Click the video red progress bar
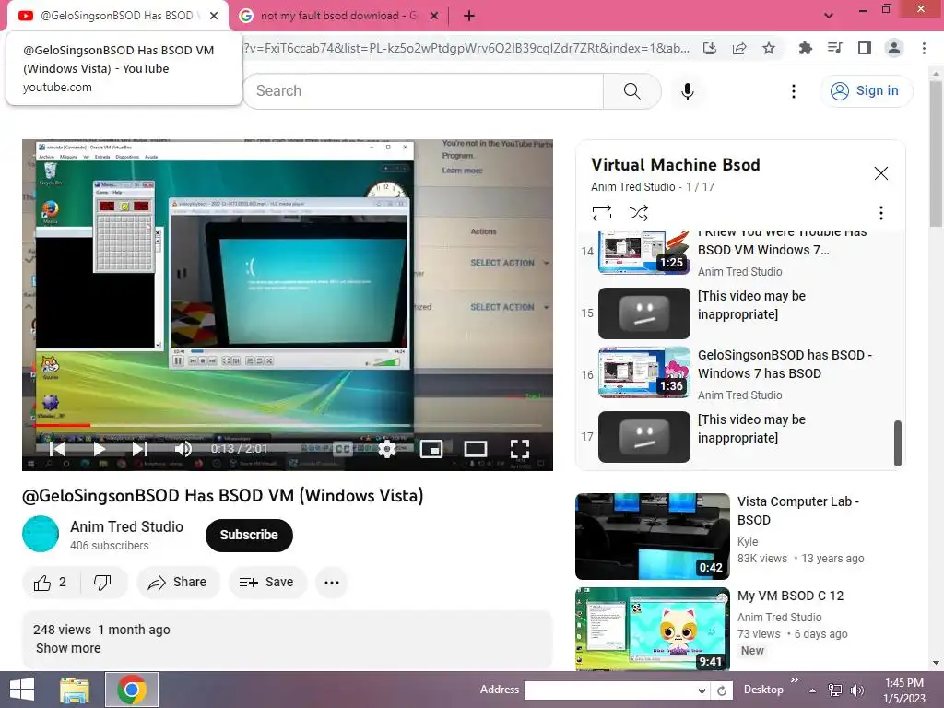This screenshot has height=708, width=944. coord(63,426)
